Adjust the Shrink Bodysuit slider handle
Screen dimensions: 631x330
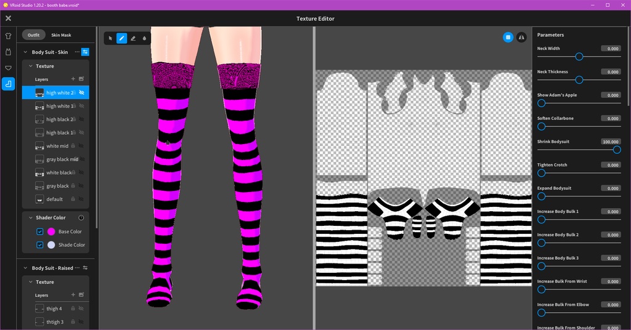616,150
